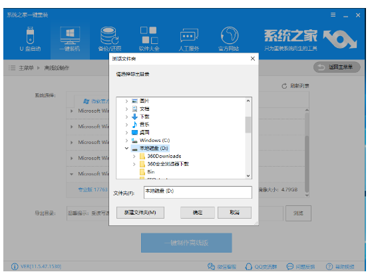
Task: Select the Bin folder
Action: tap(147, 172)
